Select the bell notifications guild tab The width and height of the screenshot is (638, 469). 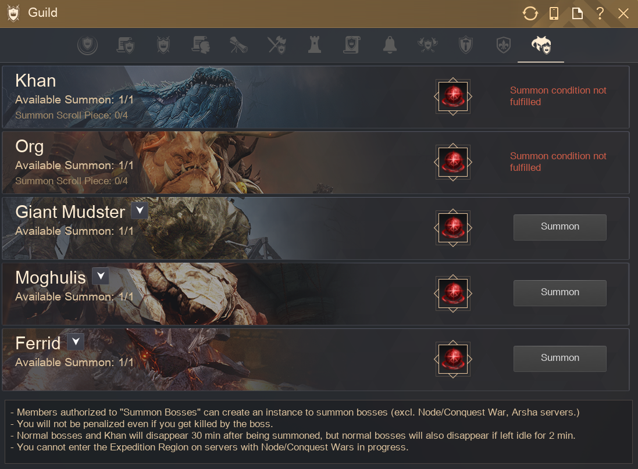(x=390, y=45)
